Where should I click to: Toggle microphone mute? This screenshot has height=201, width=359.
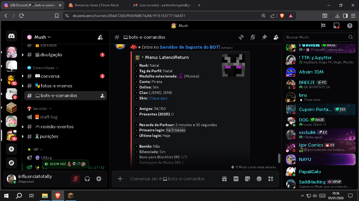coord(76,179)
